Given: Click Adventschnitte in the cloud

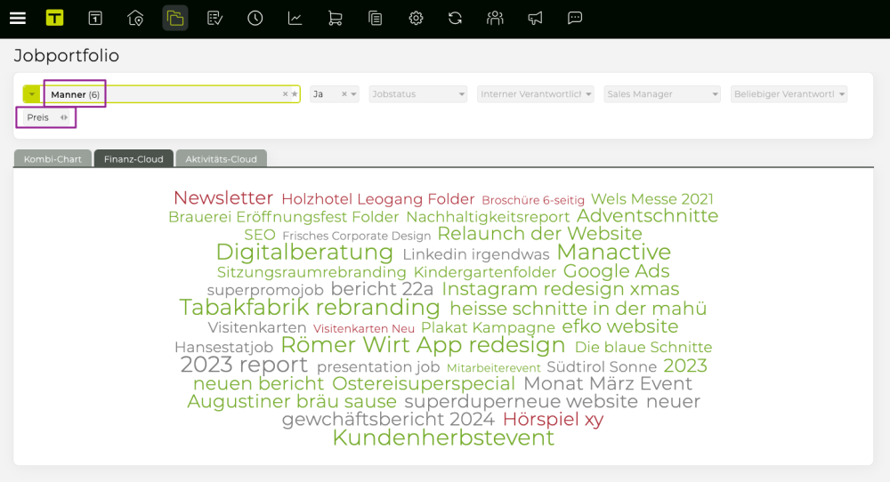Looking at the screenshot, I should (x=648, y=215).
